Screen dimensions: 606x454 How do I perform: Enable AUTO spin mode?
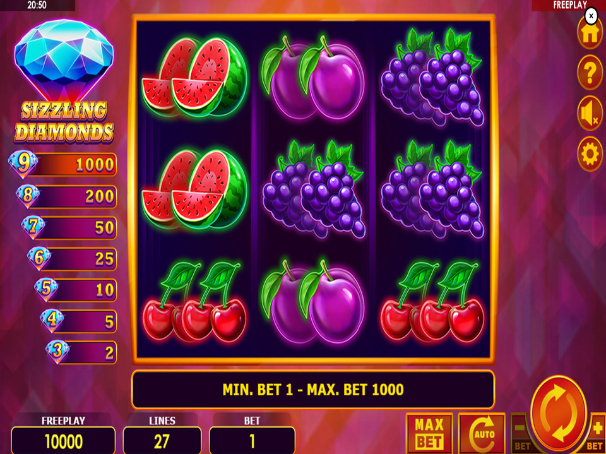(482, 434)
